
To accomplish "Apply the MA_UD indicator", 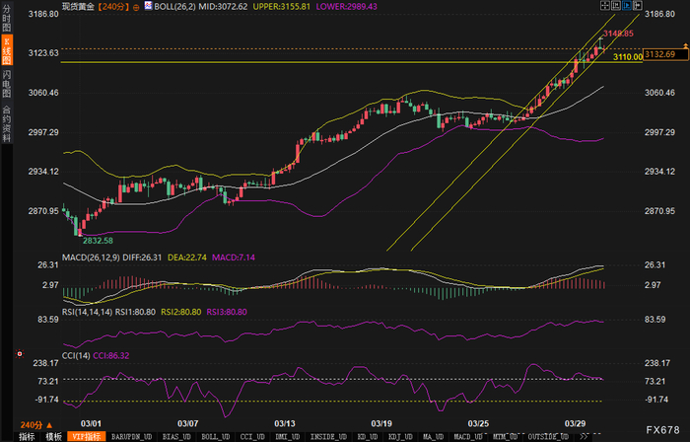I will [433, 437].
